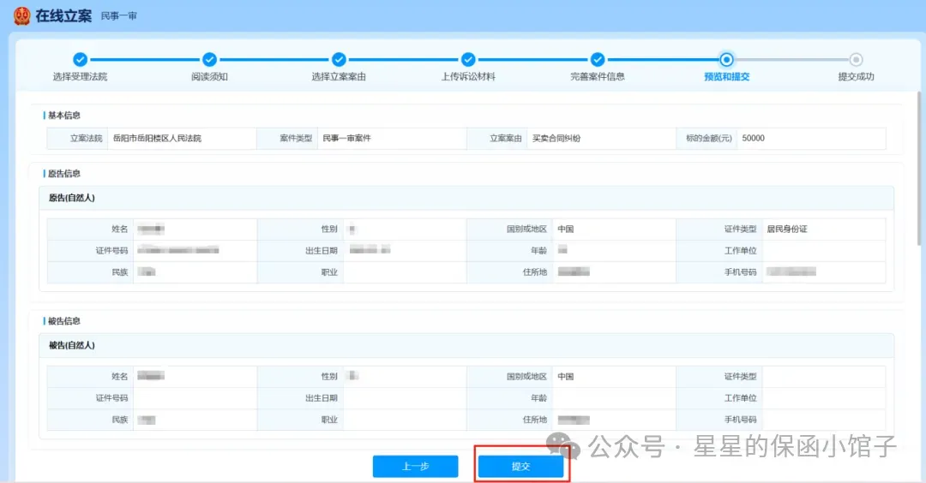This screenshot has width=926, height=483.
Task: Click the court emblem logo icon
Action: [x=21, y=16]
